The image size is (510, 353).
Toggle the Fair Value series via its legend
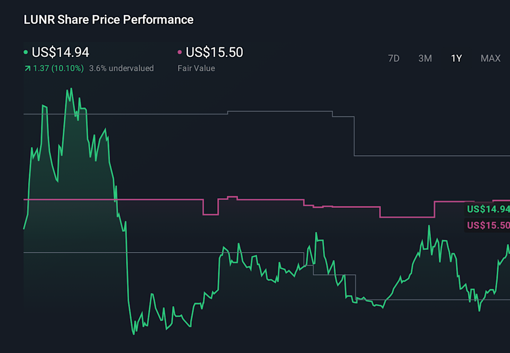pyautogui.click(x=212, y=52)
